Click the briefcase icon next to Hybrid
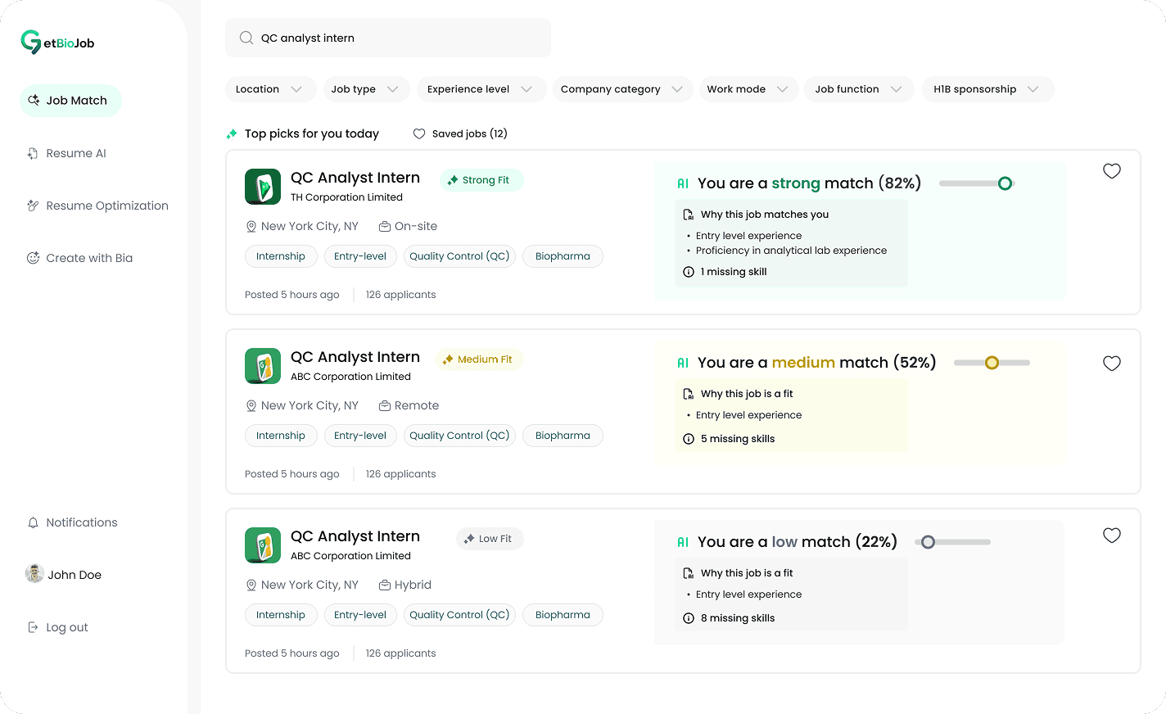Viewport: 1166px width, 714px height. coord(384,585)
